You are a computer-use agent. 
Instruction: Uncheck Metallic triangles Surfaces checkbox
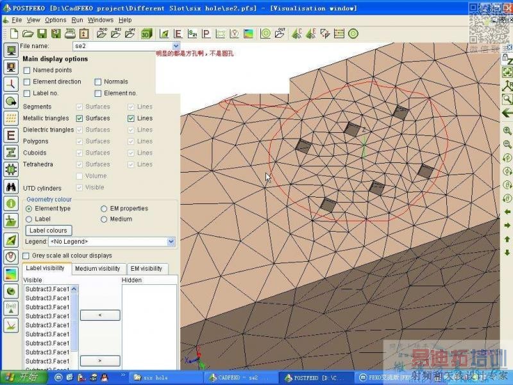point(80,118)
